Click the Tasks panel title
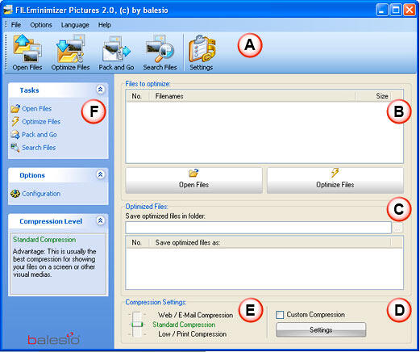The image size is (420, 352). [x=29, y=90]
